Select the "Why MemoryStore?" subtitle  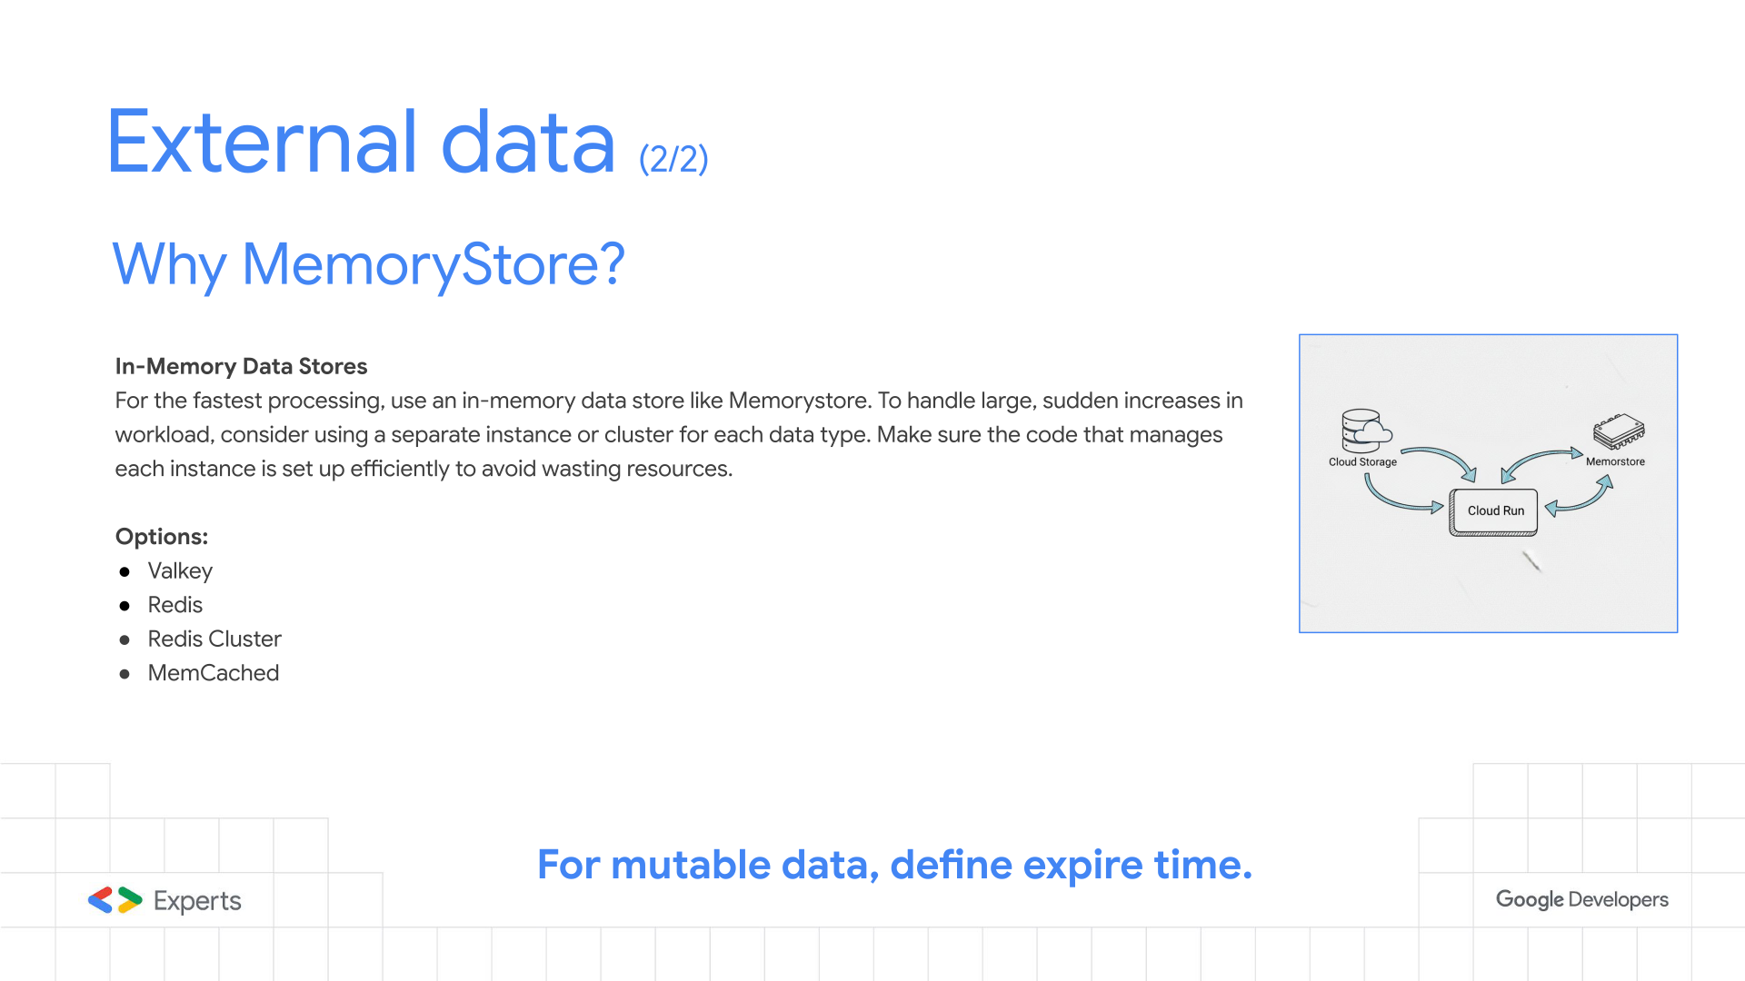click(x=368, y=264)
